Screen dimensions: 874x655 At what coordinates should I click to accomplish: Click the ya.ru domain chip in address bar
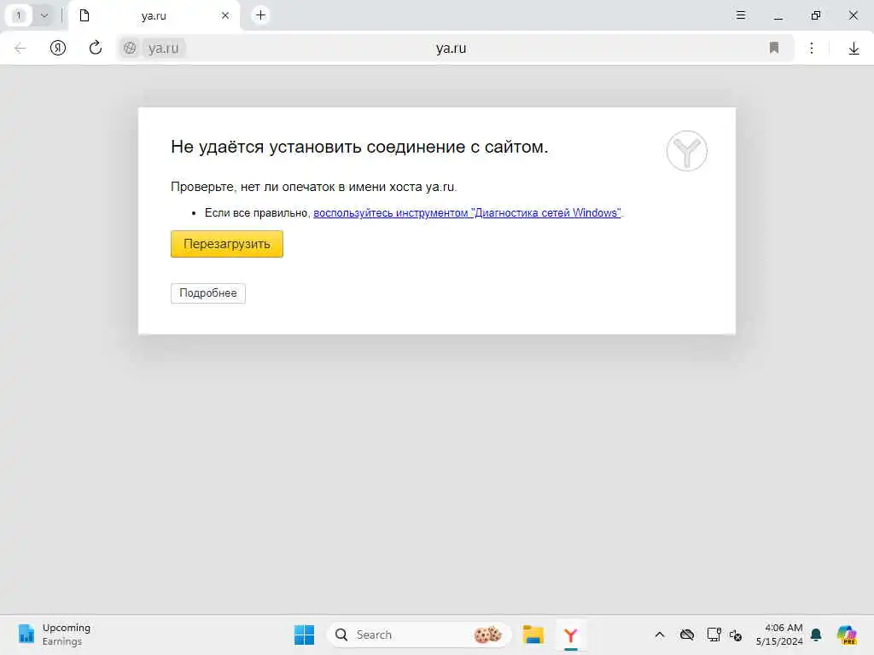tap(163, 48)
